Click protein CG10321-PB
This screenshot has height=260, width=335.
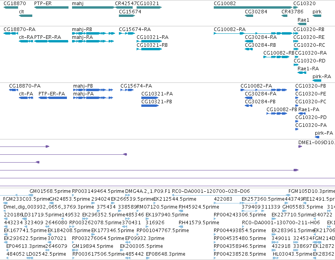pyautogui.click(x=157, y=102)
